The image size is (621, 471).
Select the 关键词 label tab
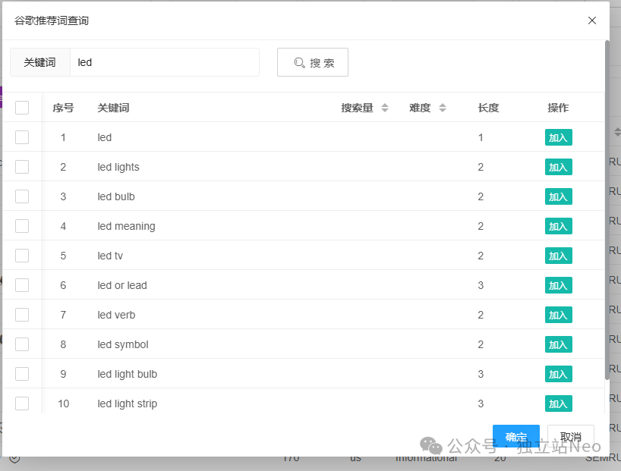pyautogui.click(x=39, y=62)
